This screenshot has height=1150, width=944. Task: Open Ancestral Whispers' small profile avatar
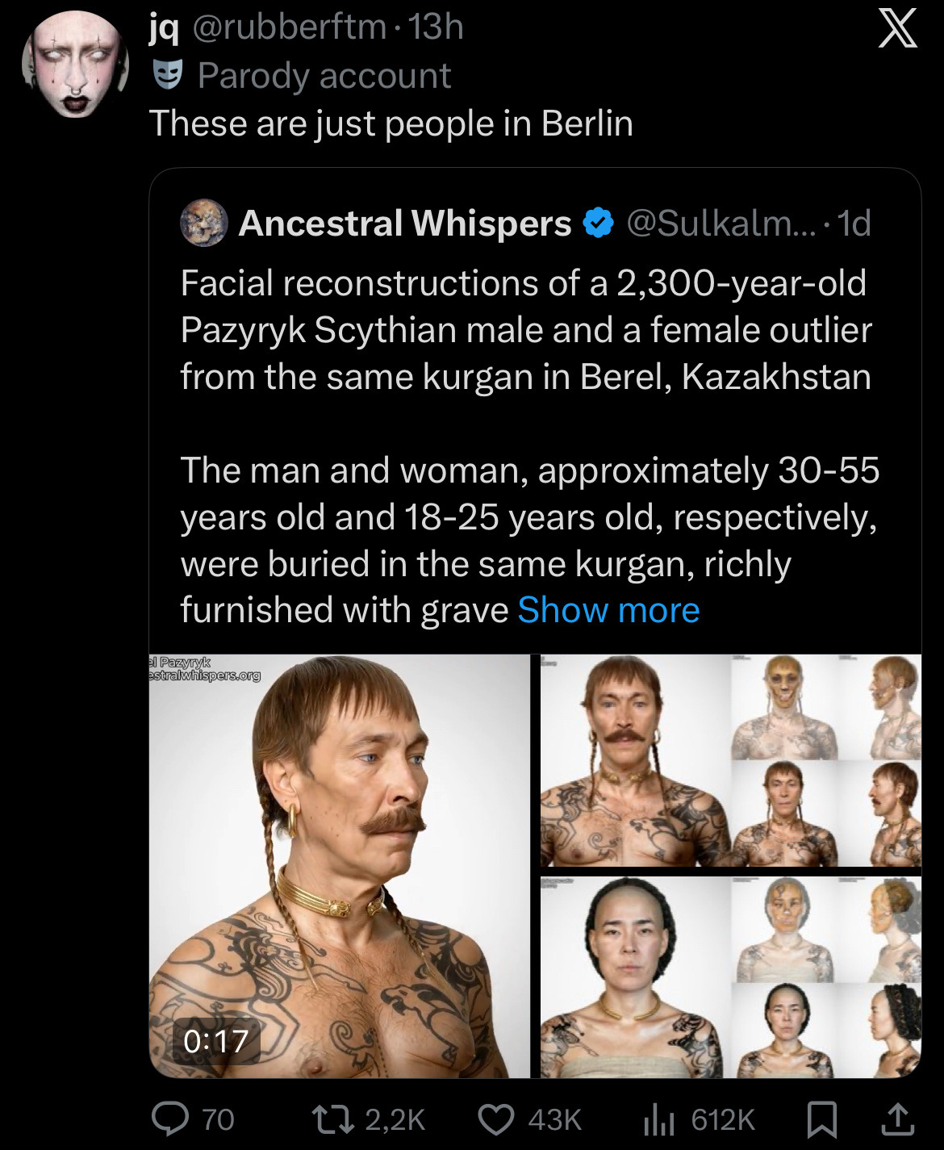(x=203, y=223)
